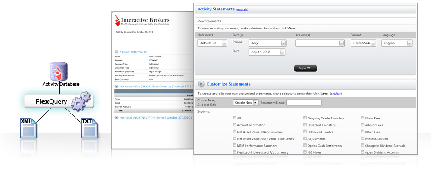
Task: Expand Net Asset Value Time Series section
Action: click(x=117, y=118)
